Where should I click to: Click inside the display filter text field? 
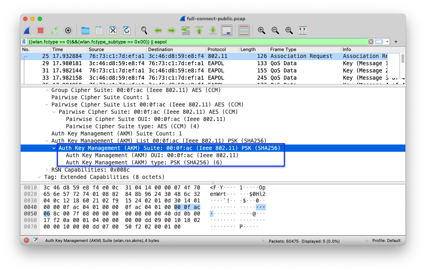(x=181, y=42)
